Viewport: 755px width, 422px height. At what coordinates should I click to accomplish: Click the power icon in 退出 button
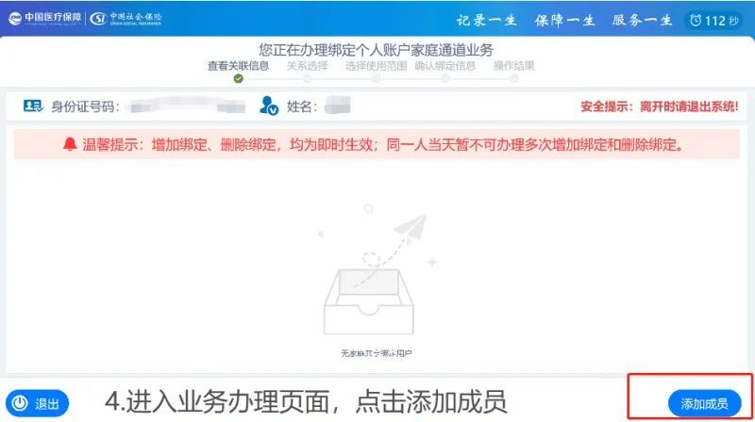pos(20,403)
